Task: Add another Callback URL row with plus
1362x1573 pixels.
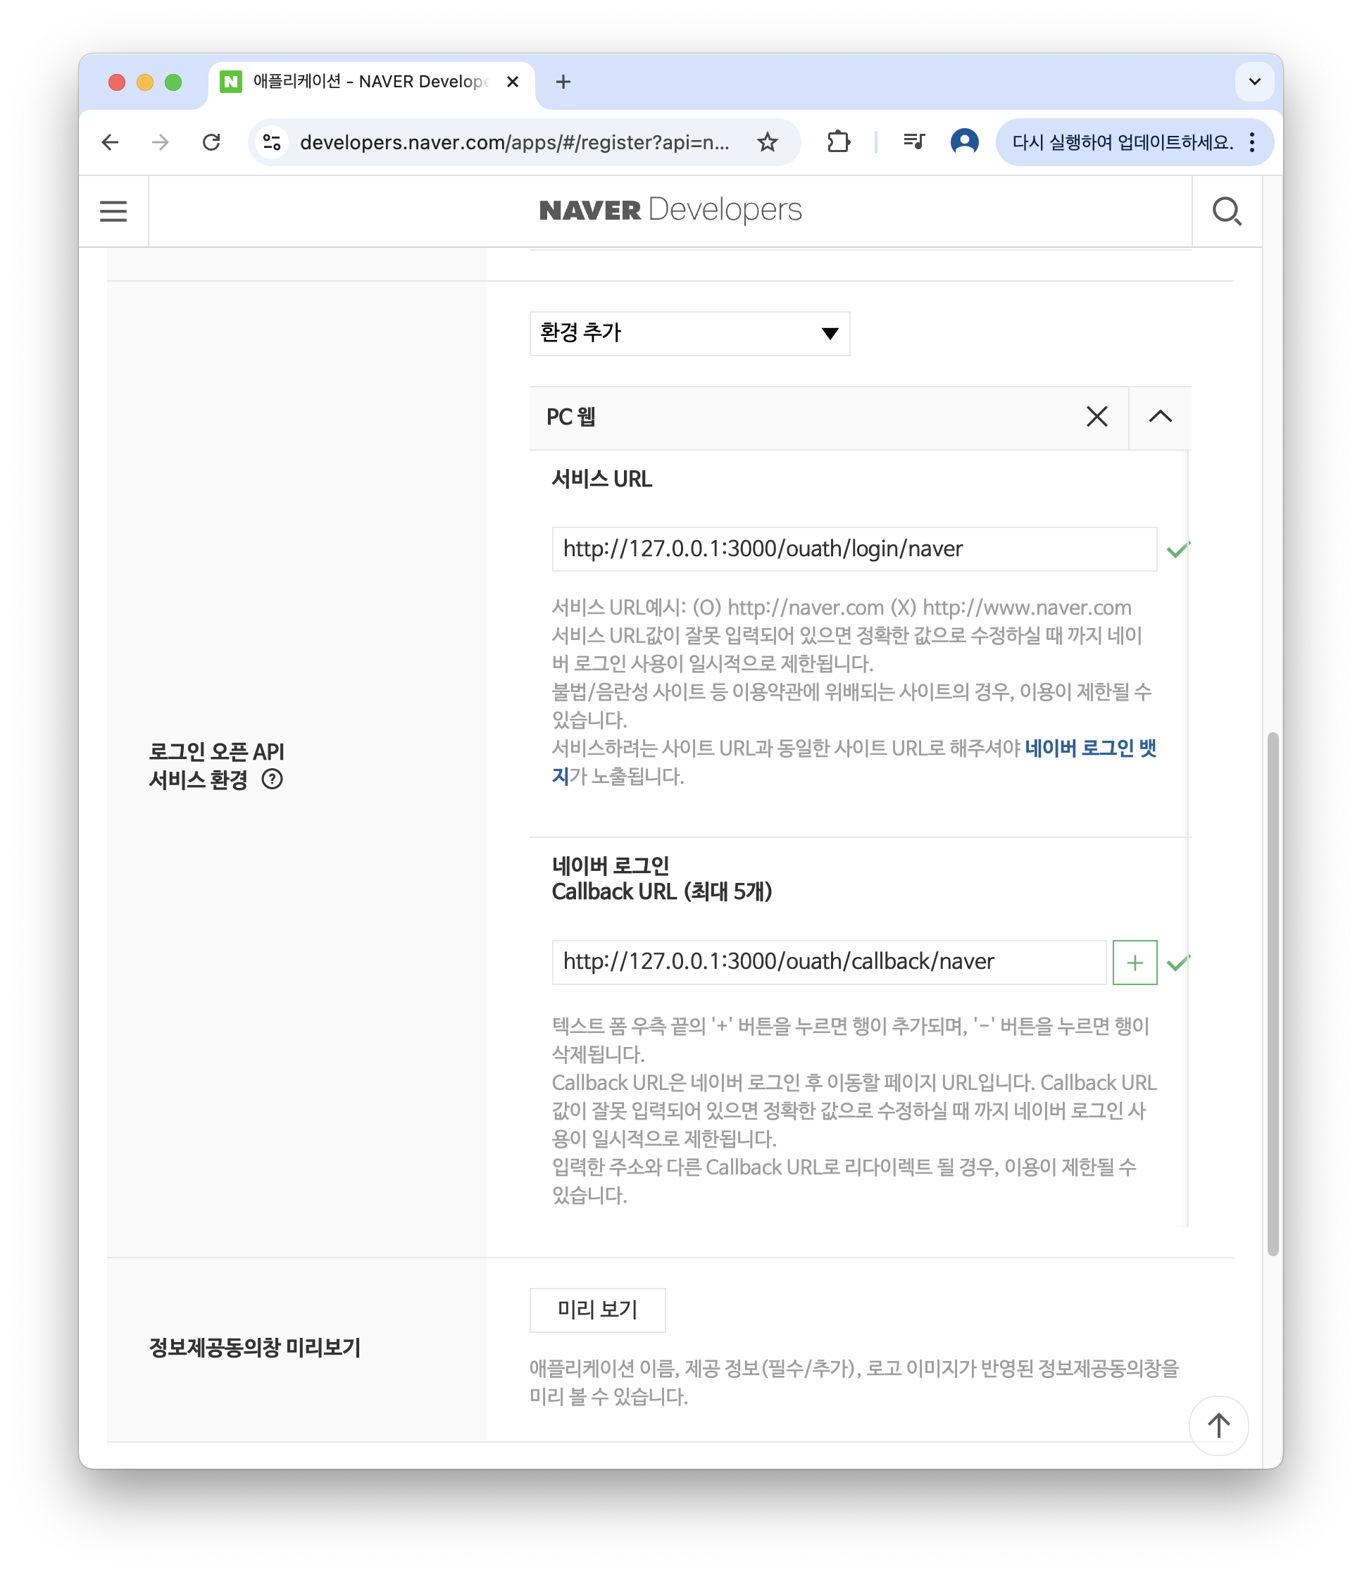Action: (x=1134, y=962)
